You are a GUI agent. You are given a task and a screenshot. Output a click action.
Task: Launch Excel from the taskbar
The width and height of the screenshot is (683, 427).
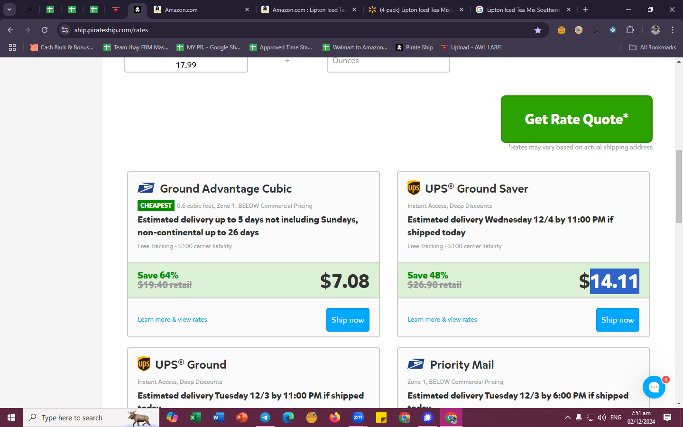pyautogui.click(x=195, y=418)
